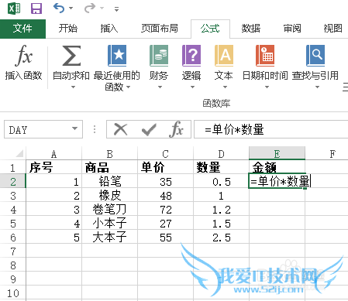Click the Redo arrow icon

90,9
